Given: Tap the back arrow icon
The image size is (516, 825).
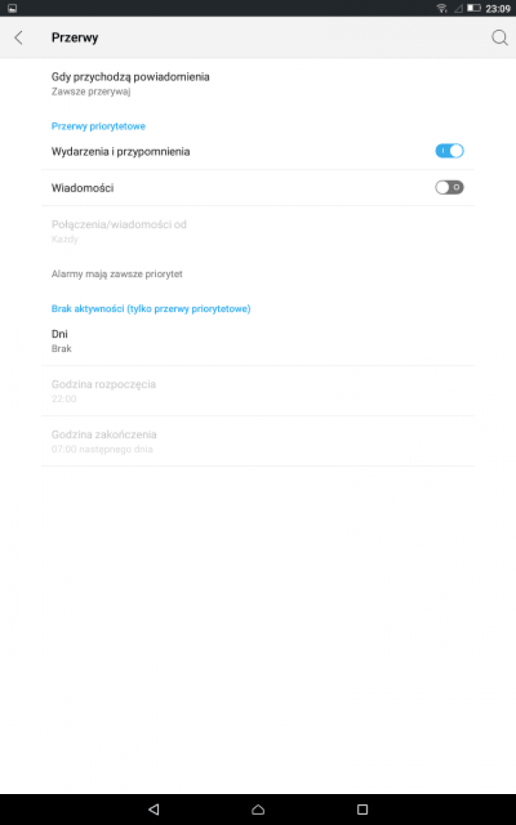Looking at the screenshot, I should pos(19,38).
